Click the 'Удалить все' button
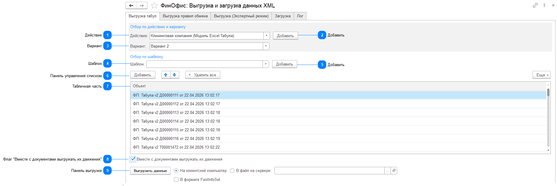557x186 pixels. [203, 75]
